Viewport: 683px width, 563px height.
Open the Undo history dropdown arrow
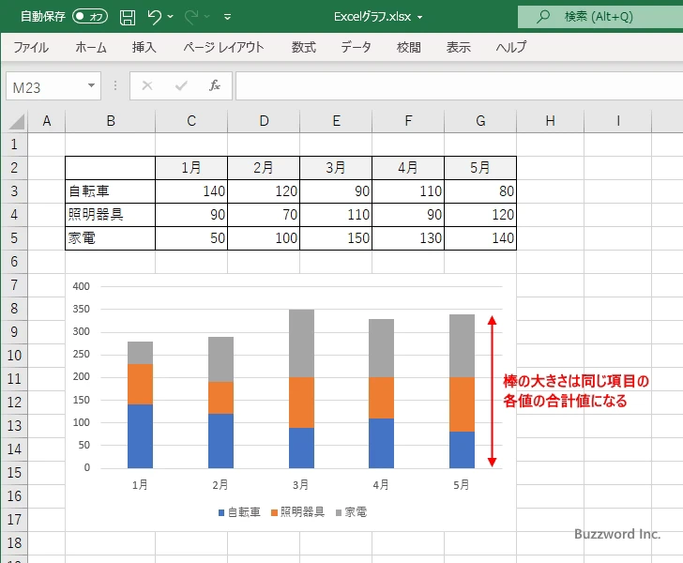tap(171, 17)
